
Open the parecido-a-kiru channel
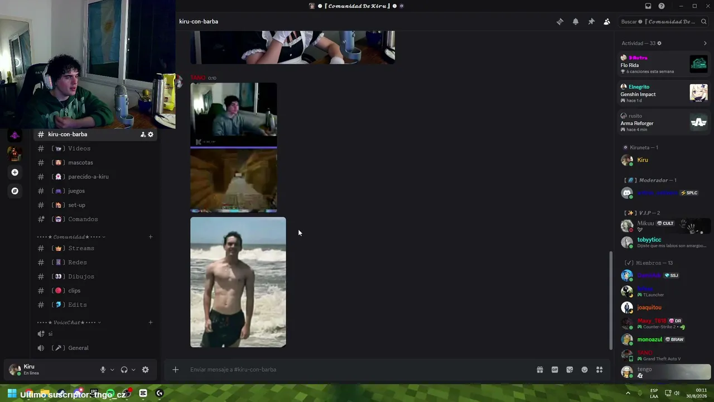(95, 177)
